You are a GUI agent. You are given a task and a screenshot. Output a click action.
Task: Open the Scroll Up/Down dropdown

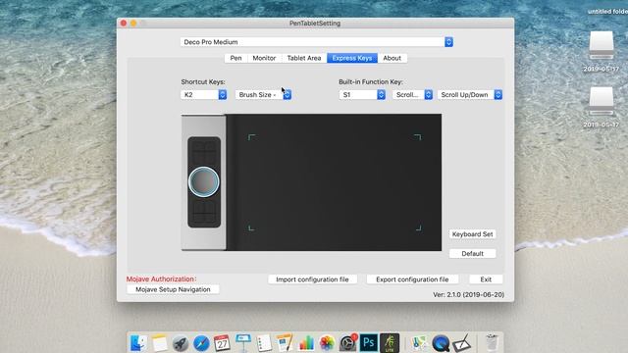470,95
